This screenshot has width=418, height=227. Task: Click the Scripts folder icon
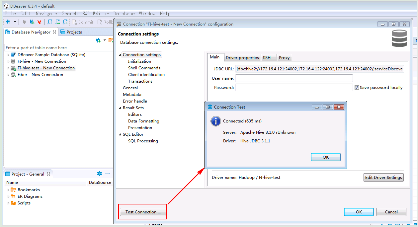13,203
